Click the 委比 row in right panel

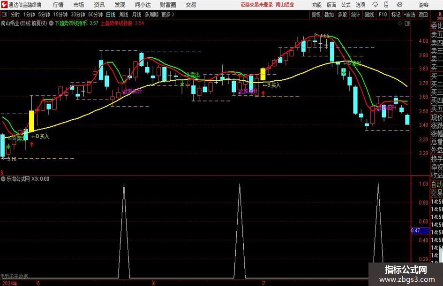tap(436, 26)
